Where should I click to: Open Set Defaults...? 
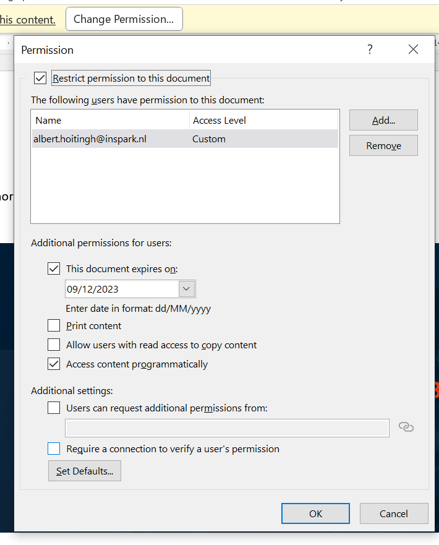85,471
